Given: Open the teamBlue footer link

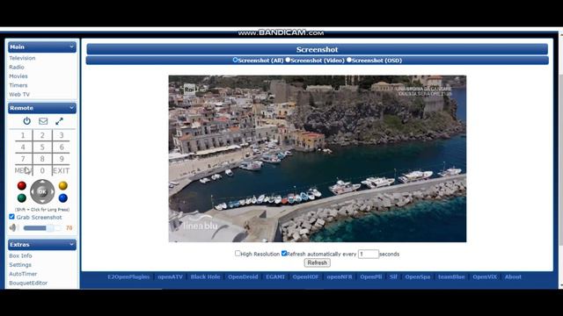Looking at the screenshot, I should click(x=451, y=276).
